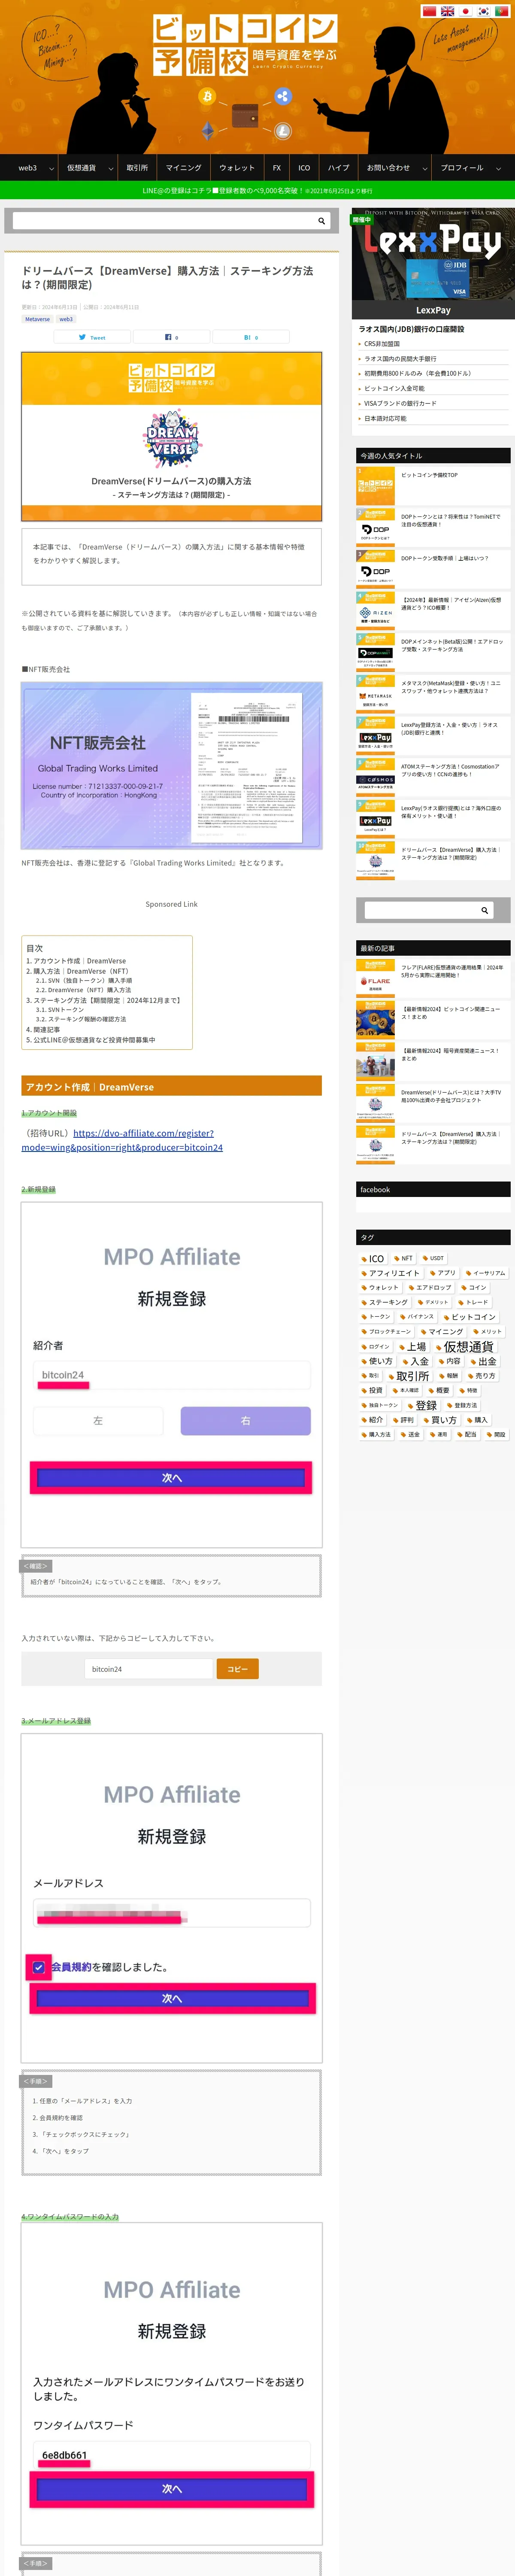The height and width of the screenshot is (2576, 515).
Task: Click the 開設 tag
Action: point(496,1434)
